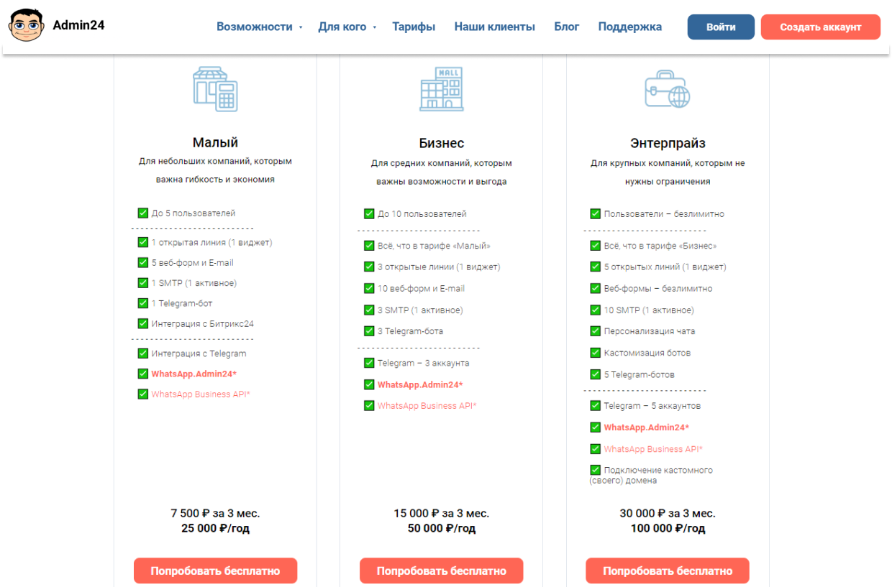The image size is (892, 587).
Task: Click the Admin24 brand name
Action: 78,25
